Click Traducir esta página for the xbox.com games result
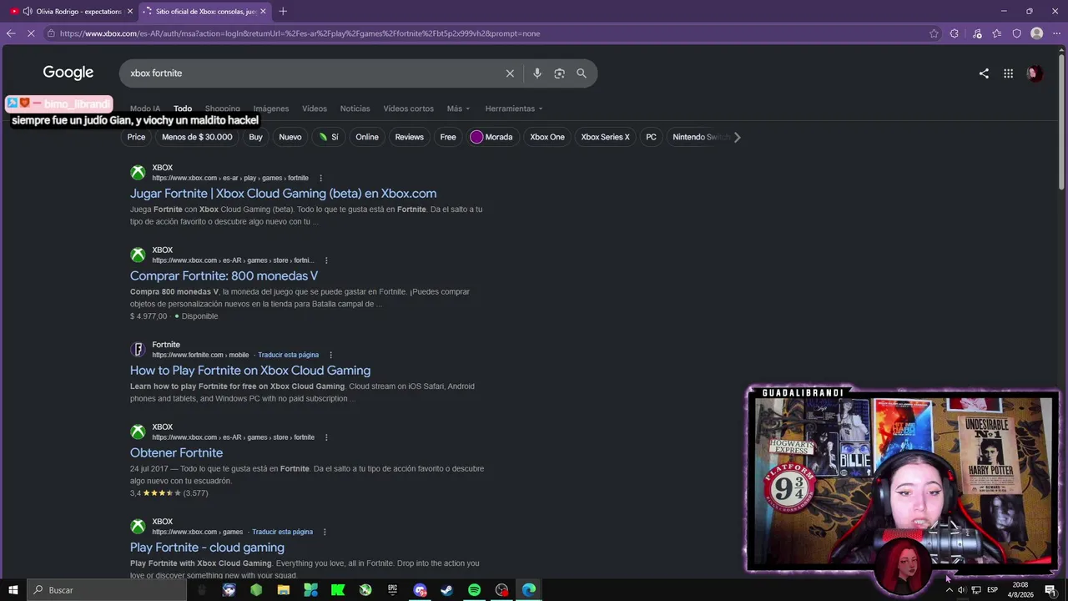 pos(282,532)
